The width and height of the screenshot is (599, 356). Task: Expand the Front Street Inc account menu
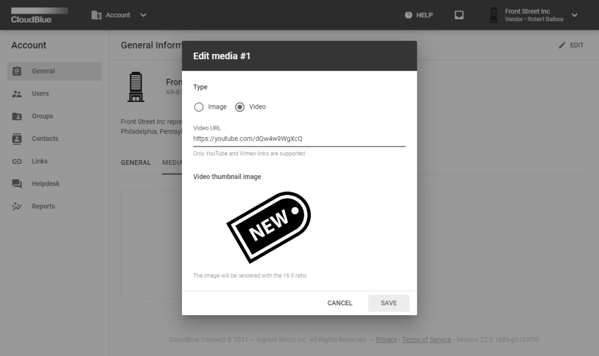coord(574,15)
